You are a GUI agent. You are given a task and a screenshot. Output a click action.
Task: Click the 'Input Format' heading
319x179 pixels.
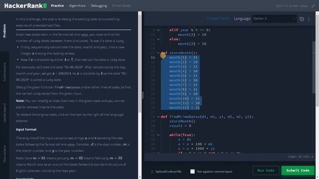pyautogui.click(x=26, y=129)
